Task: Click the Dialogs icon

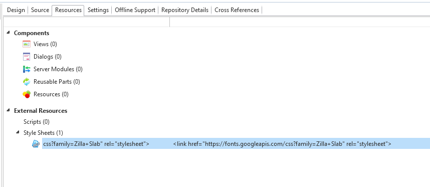Action: tap(27, 57)
